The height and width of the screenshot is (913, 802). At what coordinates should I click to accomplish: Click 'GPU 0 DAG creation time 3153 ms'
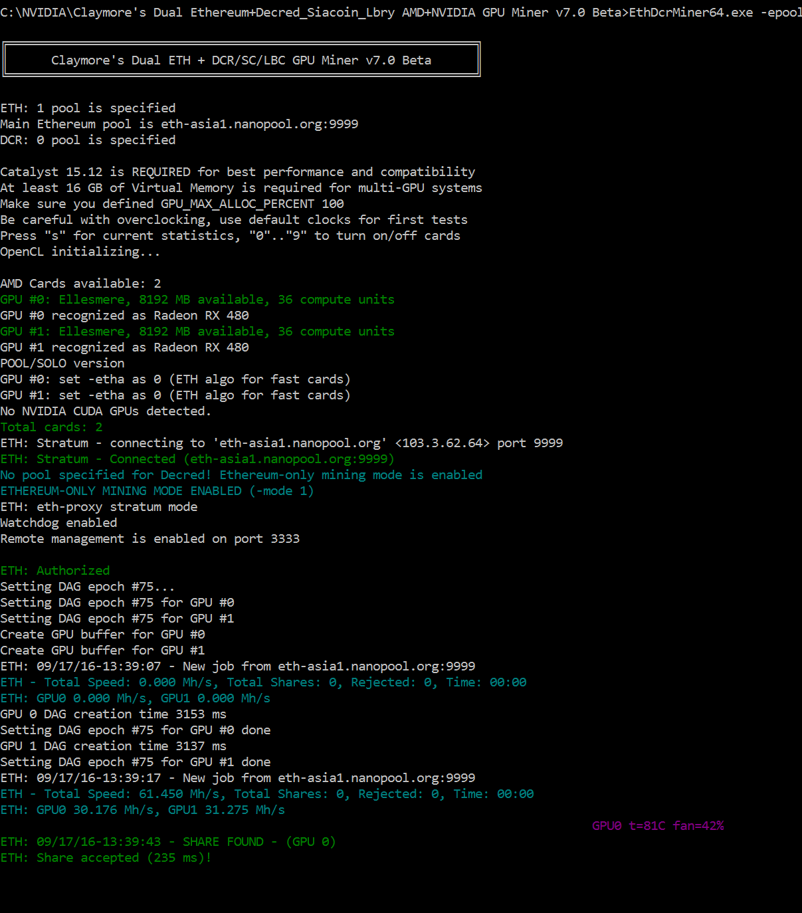click(114, 714)
